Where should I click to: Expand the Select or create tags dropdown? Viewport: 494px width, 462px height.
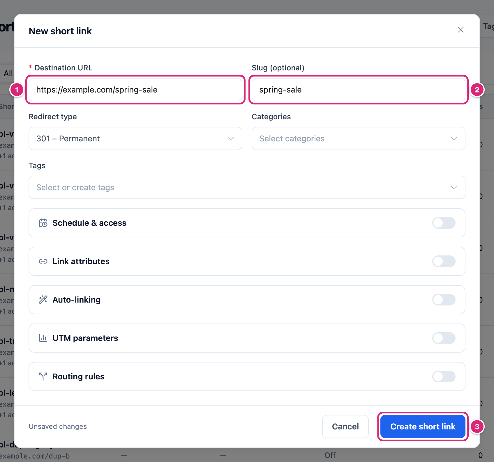[x=247, y=187]
